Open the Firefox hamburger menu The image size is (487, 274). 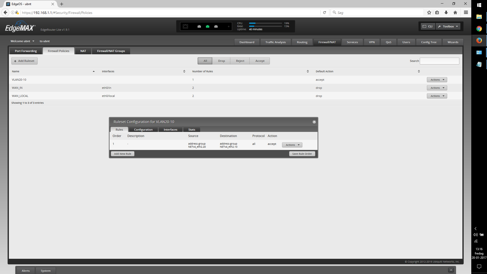[466, 12]
